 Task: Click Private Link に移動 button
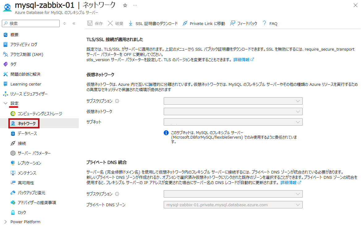(207, 23)
